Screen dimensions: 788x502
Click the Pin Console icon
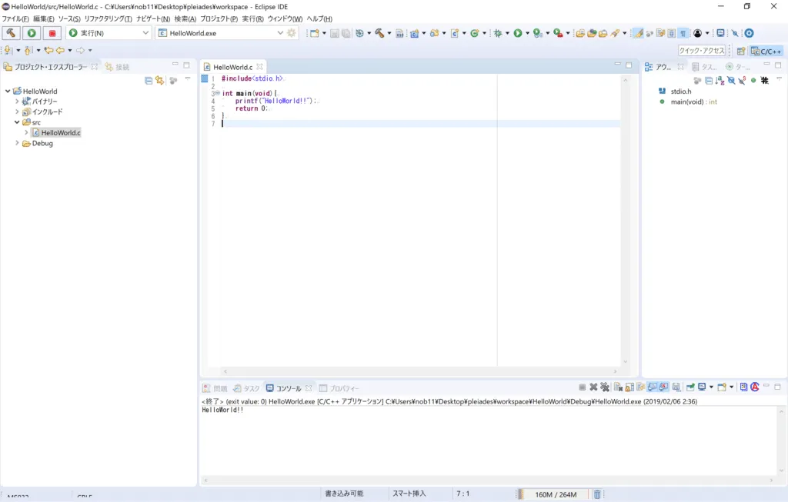[690, 387]
